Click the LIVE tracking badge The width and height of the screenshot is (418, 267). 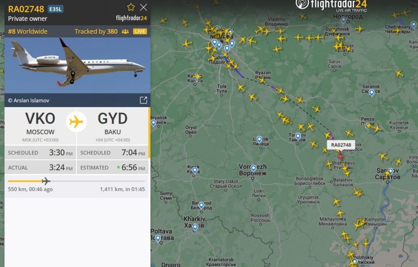coord(140,31)
